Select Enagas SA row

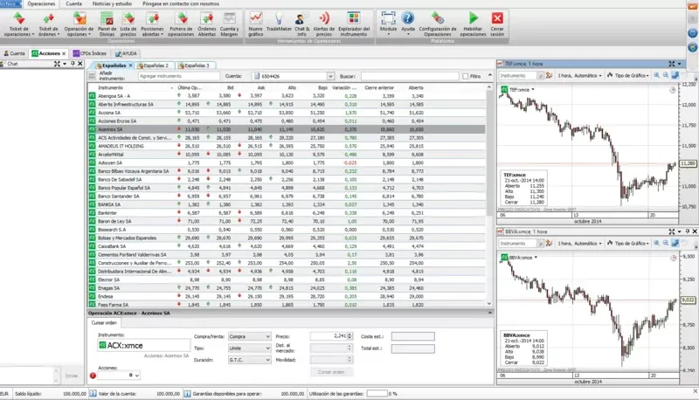point(287,288)
